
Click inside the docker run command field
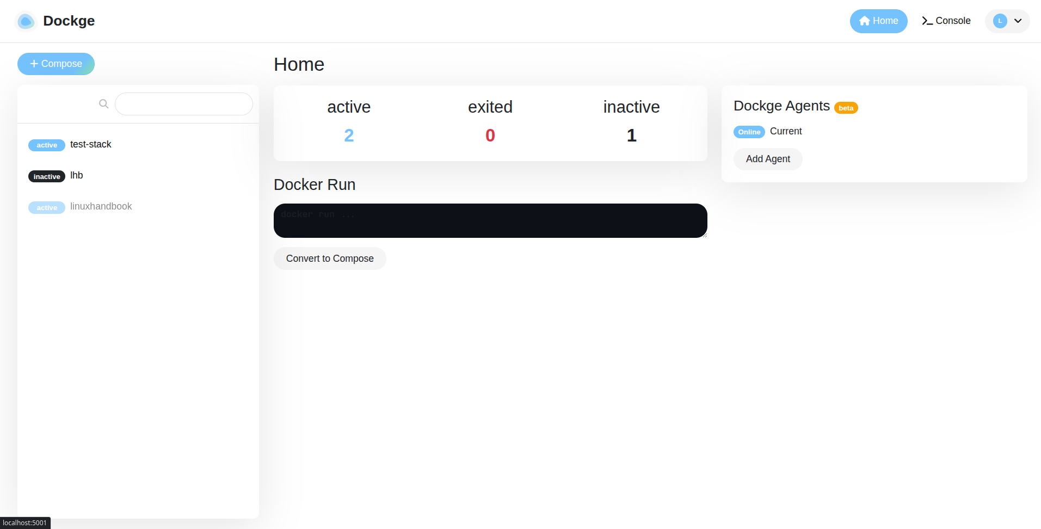point(489,220)
